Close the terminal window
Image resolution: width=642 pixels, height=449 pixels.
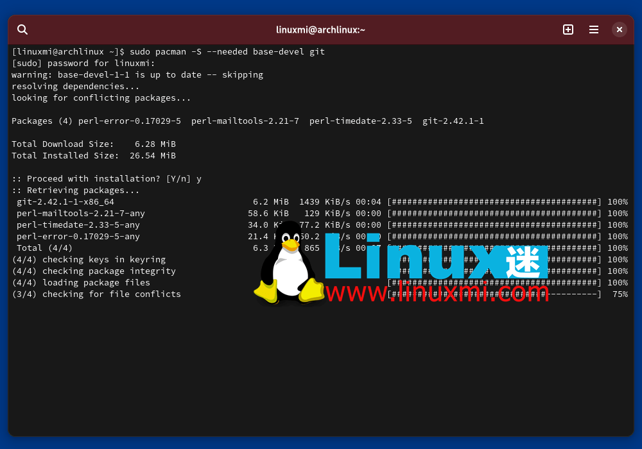pyautogui.click(x=619, y=30)
